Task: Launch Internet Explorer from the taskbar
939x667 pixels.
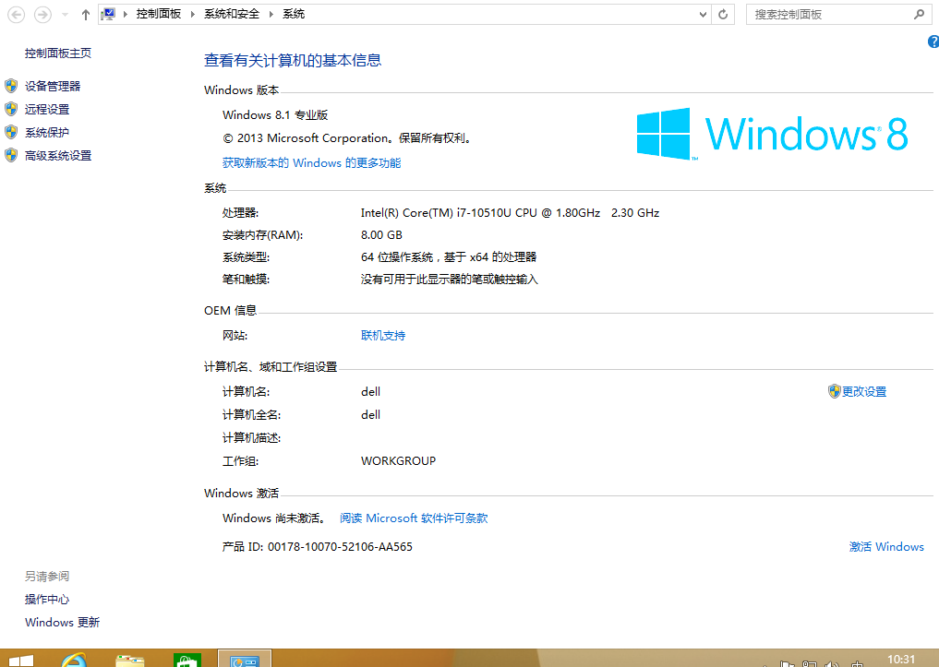Action: (74, 660)
